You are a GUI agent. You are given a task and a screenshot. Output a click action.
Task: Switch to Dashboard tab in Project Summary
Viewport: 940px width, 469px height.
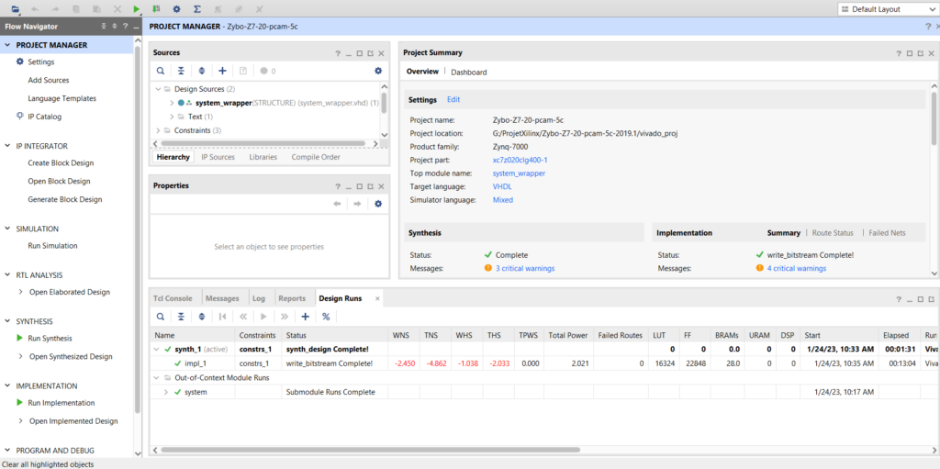(468, 72)
